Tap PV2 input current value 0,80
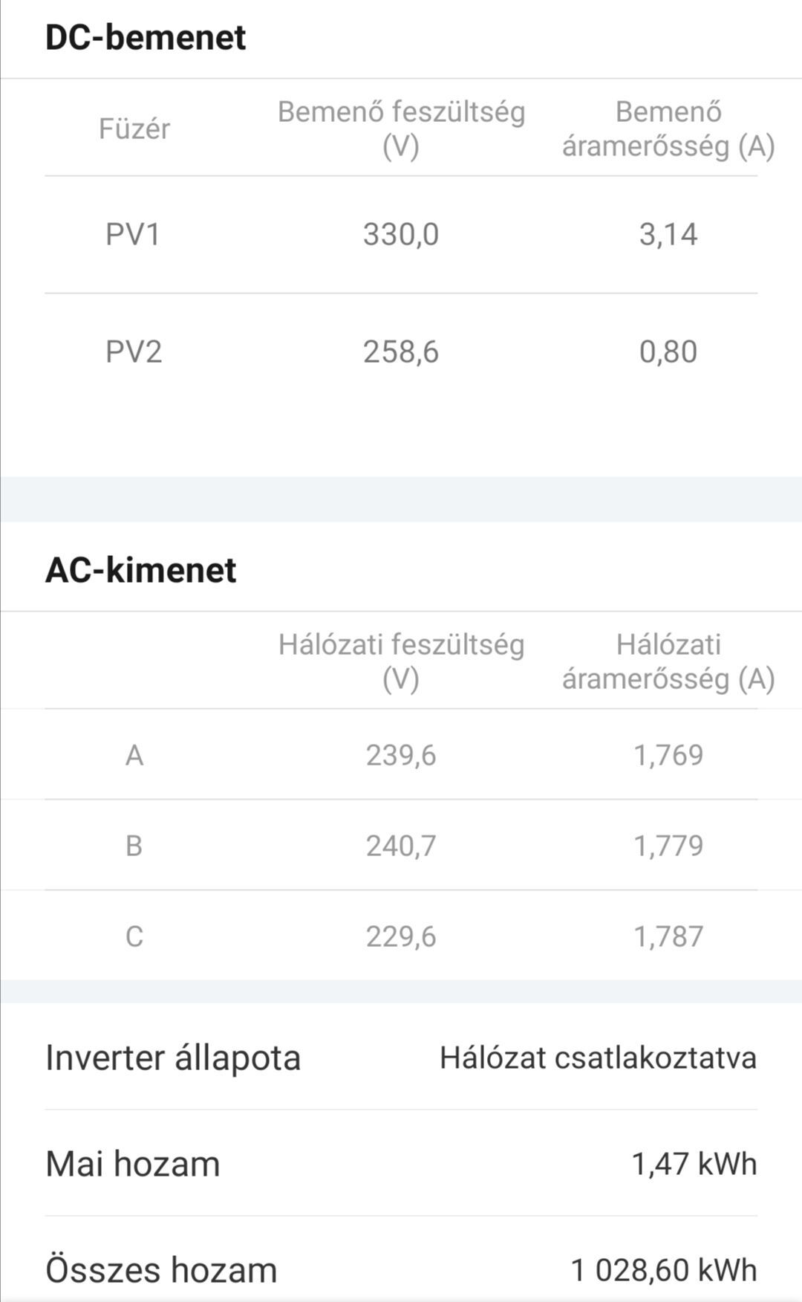 tap(668, 352)
